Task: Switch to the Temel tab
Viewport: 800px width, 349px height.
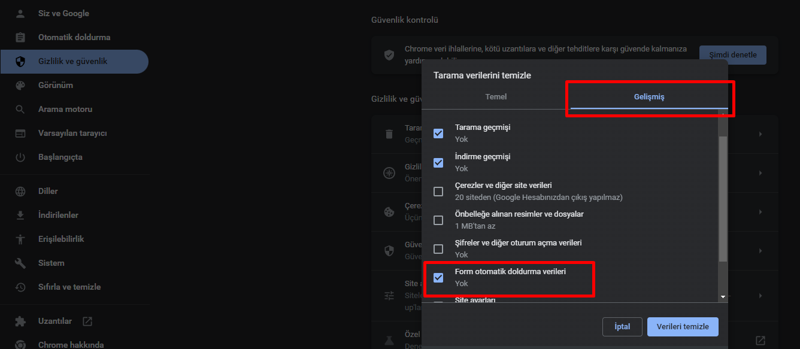Action: 496,96
